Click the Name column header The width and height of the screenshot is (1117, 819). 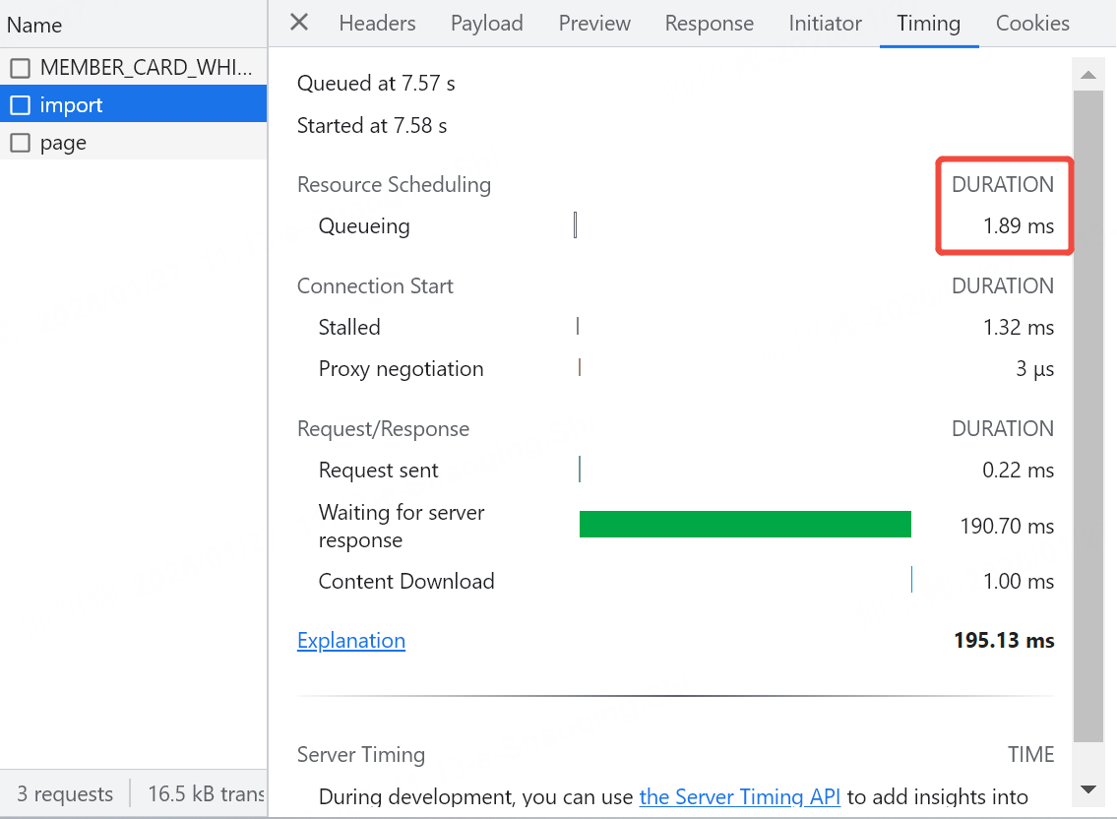click(x=35, y=25)
